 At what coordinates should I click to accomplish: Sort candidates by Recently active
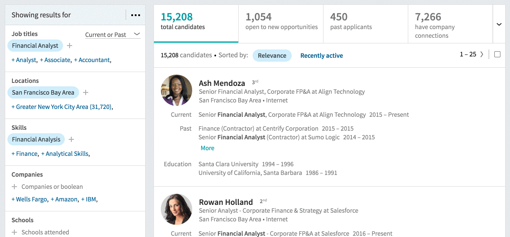click(321, 56)
